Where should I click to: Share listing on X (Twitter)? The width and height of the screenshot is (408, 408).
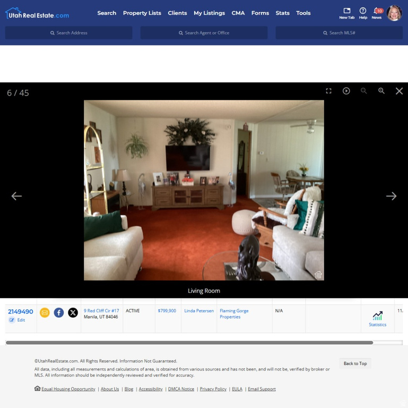[x=73, y=313]
